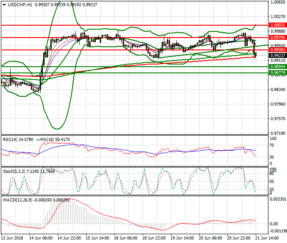
Task: Click the 13 Jun 2018 date label
Action: [12, 238]
